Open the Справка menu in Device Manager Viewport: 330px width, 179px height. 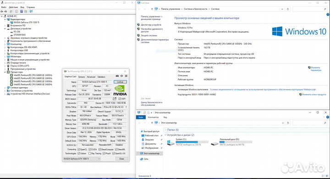(31, 7)
